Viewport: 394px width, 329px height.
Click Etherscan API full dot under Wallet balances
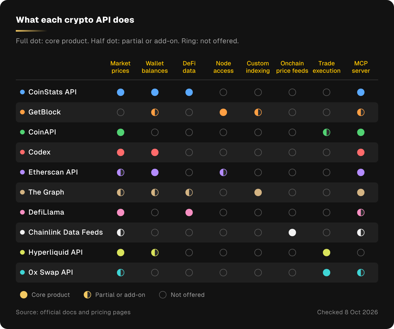pos(155,172)
